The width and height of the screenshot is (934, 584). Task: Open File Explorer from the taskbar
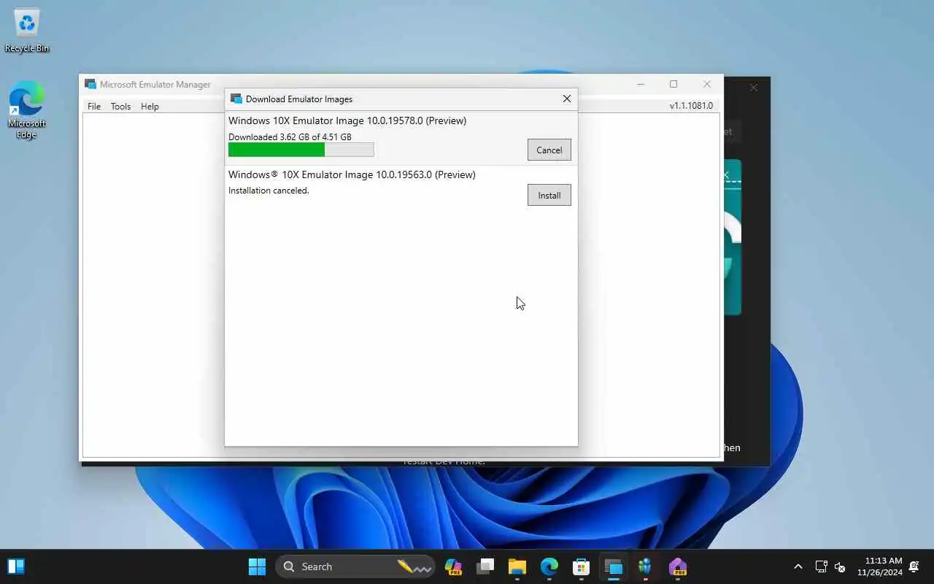point(517,566)
